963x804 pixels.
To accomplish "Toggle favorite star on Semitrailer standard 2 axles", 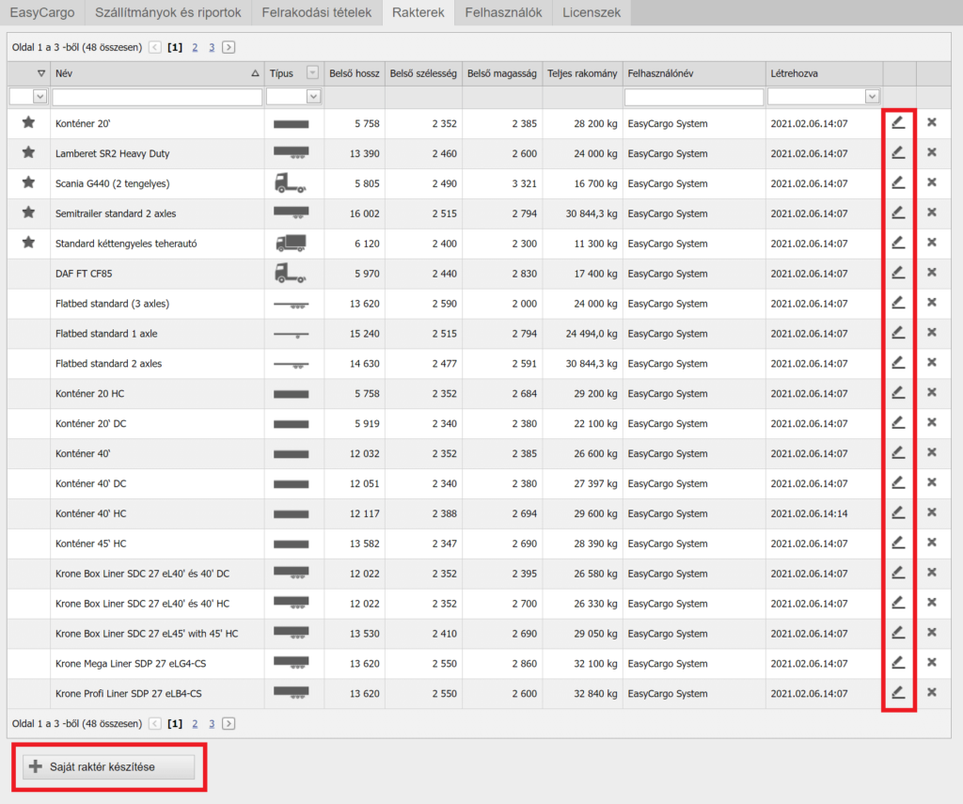I will click(x=28, y=213).
